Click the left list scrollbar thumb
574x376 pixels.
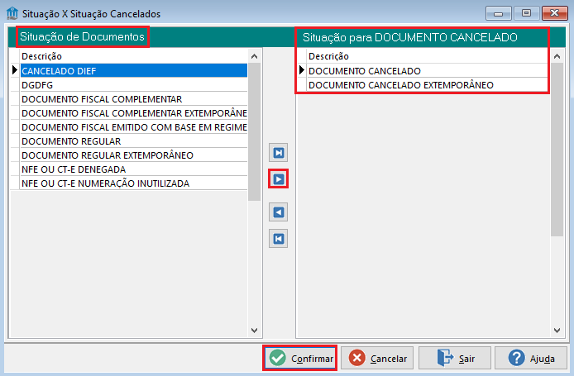pyautogui.click(x=254, y=131)
